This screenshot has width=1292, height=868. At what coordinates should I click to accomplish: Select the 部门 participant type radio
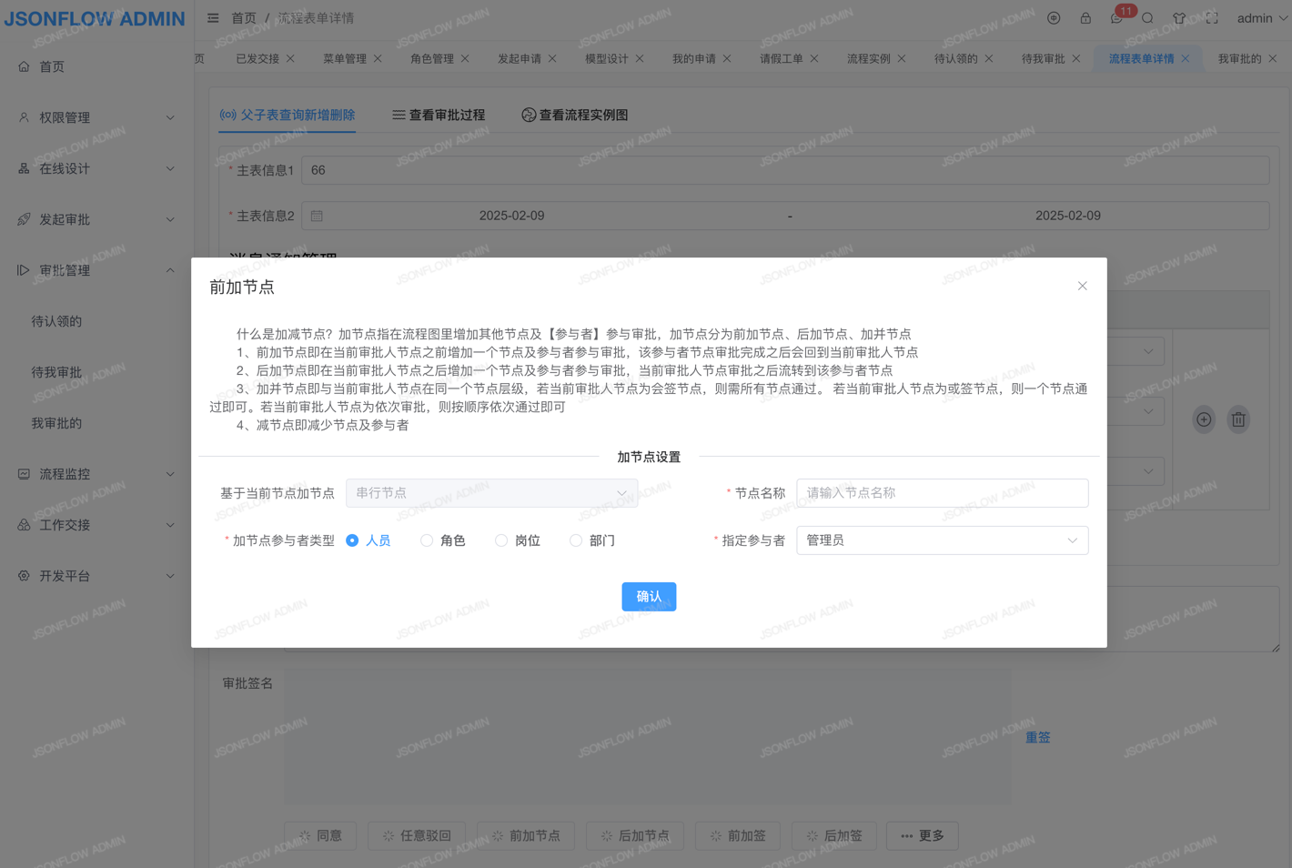576,540
